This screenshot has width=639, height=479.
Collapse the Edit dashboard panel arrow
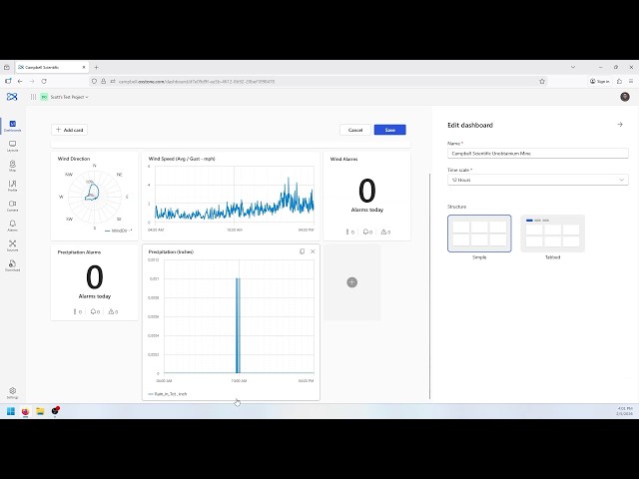(x=620, y=125)
